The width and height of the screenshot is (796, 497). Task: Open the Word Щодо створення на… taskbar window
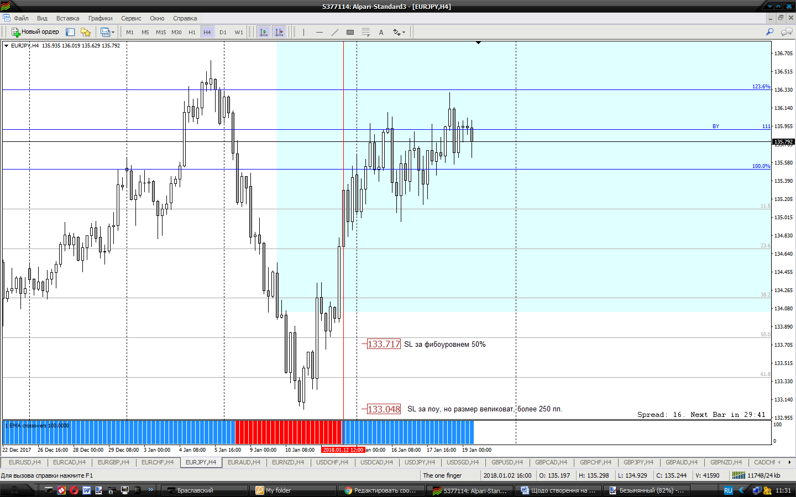point(558,490)
